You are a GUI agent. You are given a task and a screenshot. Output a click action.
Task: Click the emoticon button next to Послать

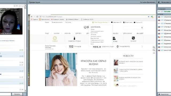[x=24, y=94]
